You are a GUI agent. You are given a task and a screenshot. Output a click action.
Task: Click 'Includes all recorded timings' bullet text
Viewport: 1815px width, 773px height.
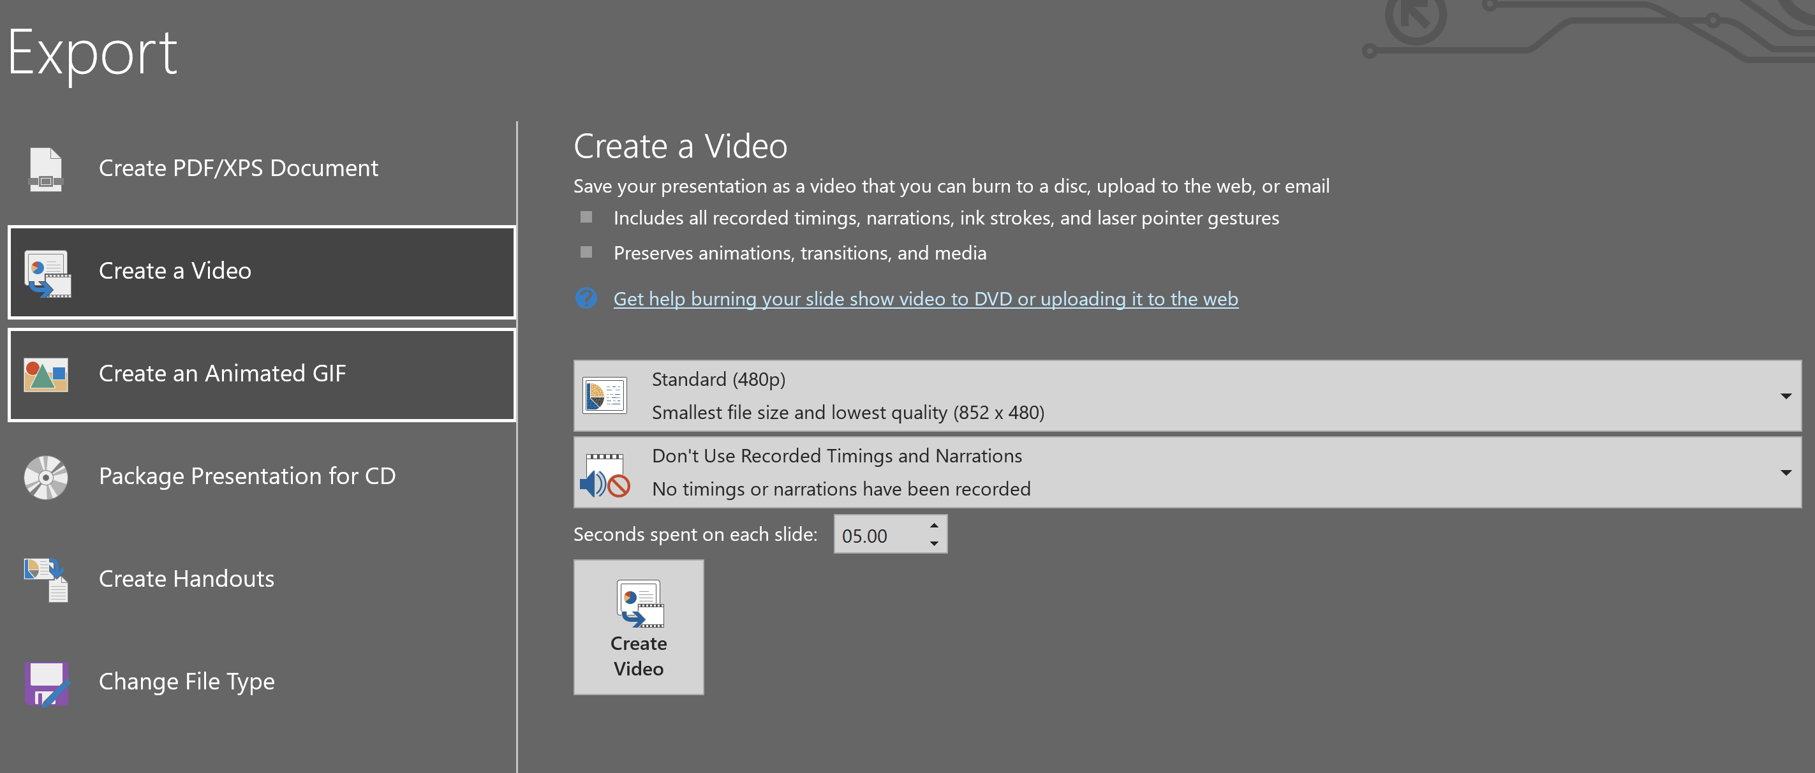pos(946,218)
